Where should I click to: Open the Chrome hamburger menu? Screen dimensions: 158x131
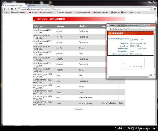tap(155, 9)
